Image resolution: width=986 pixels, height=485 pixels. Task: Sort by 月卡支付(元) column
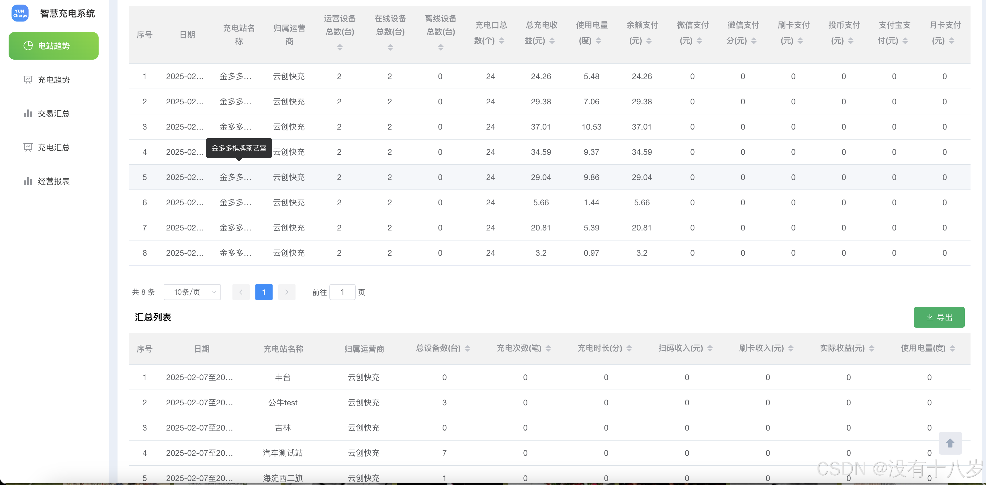coord(952,41)
